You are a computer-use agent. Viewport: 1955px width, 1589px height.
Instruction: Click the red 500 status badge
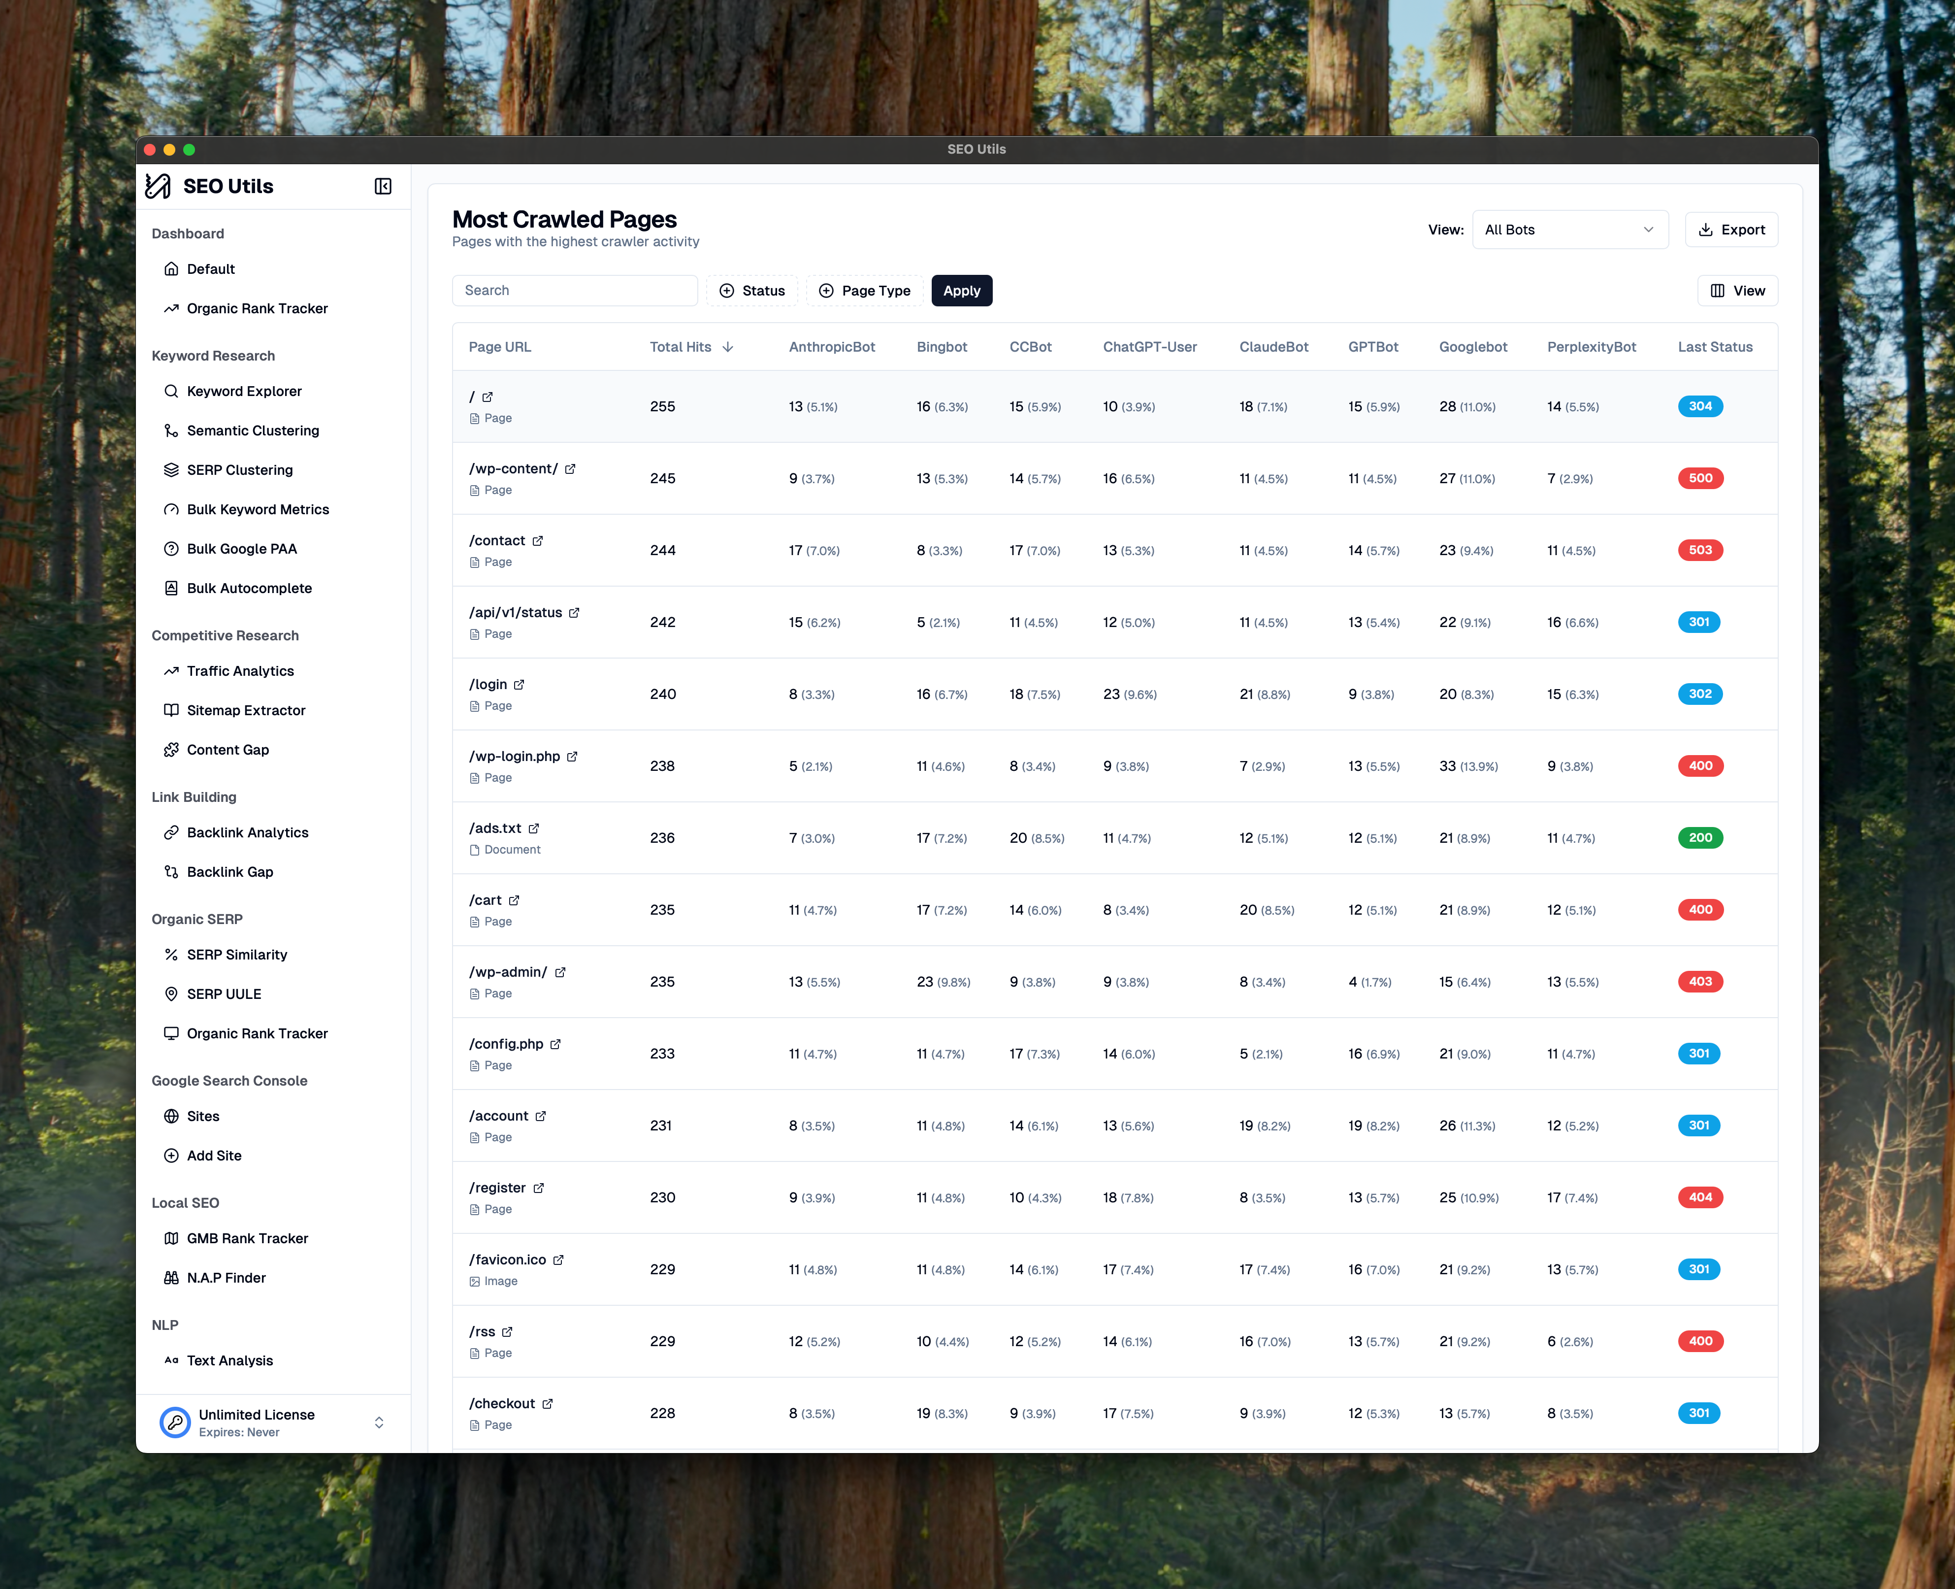1699,479
